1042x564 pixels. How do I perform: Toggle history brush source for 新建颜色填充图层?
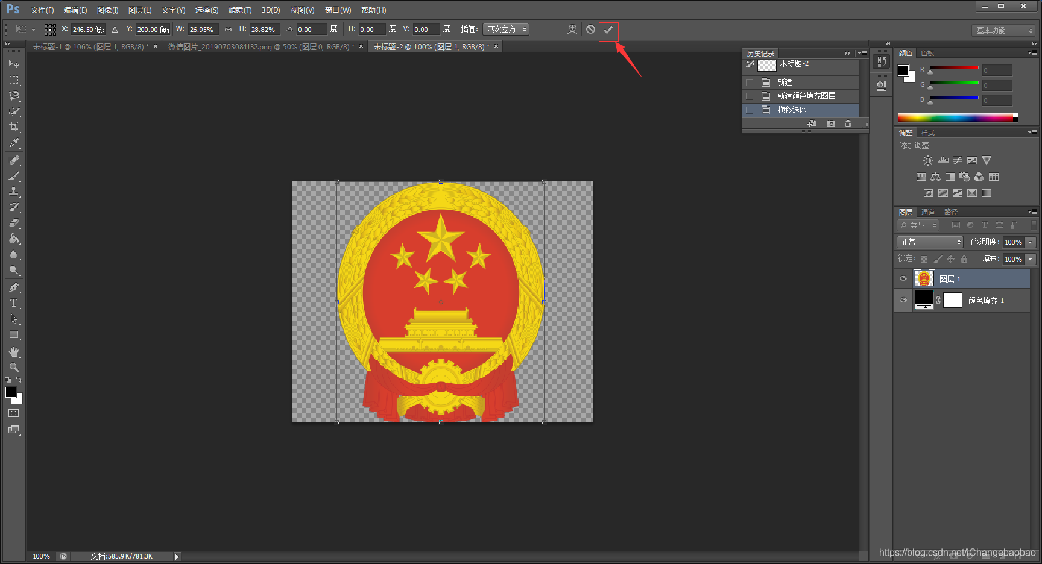point(750,96)
